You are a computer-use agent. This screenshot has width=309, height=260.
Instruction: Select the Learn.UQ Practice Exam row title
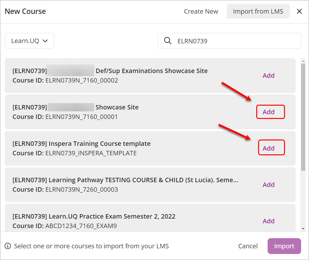point(94,216)
